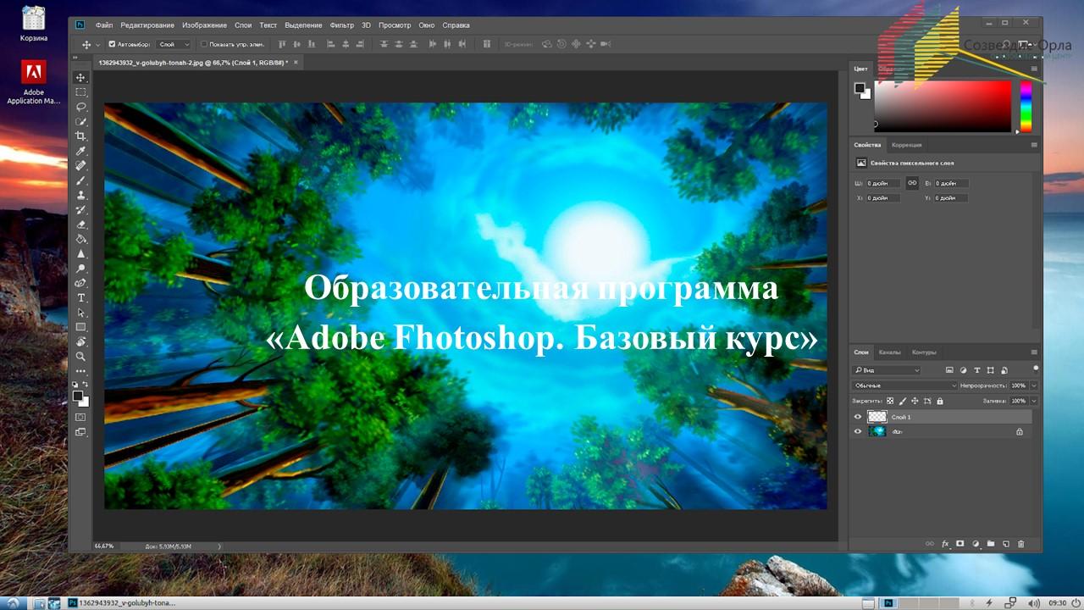
Task: Toggle lock image pixels brush icon
Action: pyautogui.click(x=903, y=401)
